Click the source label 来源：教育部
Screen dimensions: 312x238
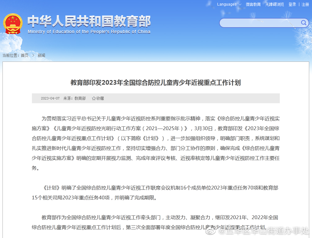[x=74, y=99]
